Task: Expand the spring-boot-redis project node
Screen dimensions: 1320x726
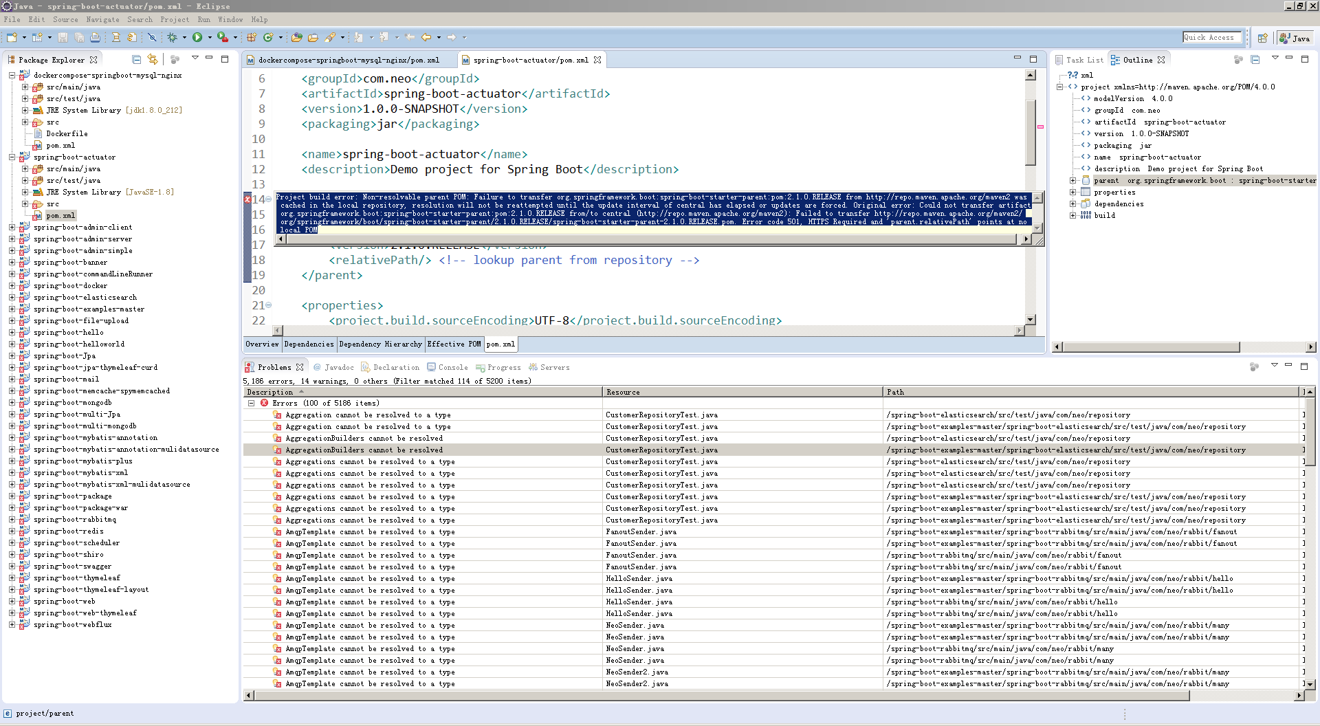Action: click(12, 531)
